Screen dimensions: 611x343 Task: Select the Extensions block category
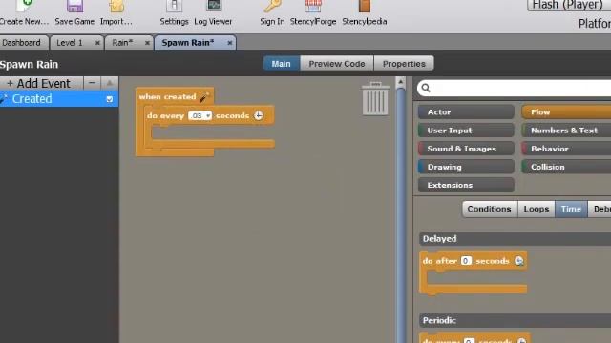(466, 185)
